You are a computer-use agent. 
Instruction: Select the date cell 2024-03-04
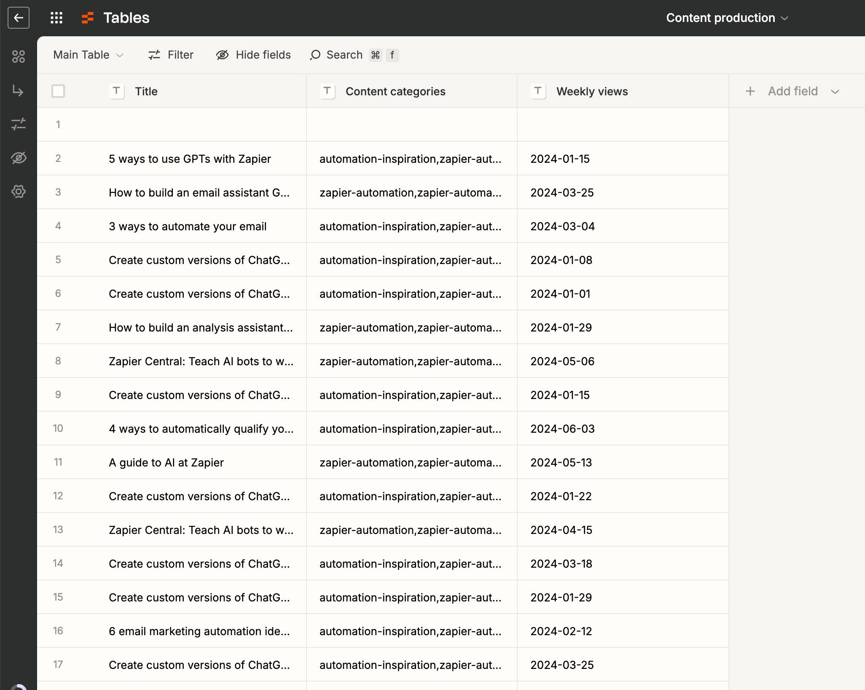tap(623, 226)
